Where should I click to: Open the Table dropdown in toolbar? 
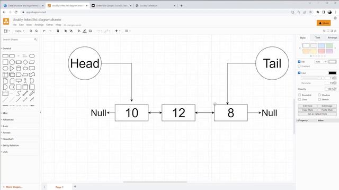(x=128, y=31)
